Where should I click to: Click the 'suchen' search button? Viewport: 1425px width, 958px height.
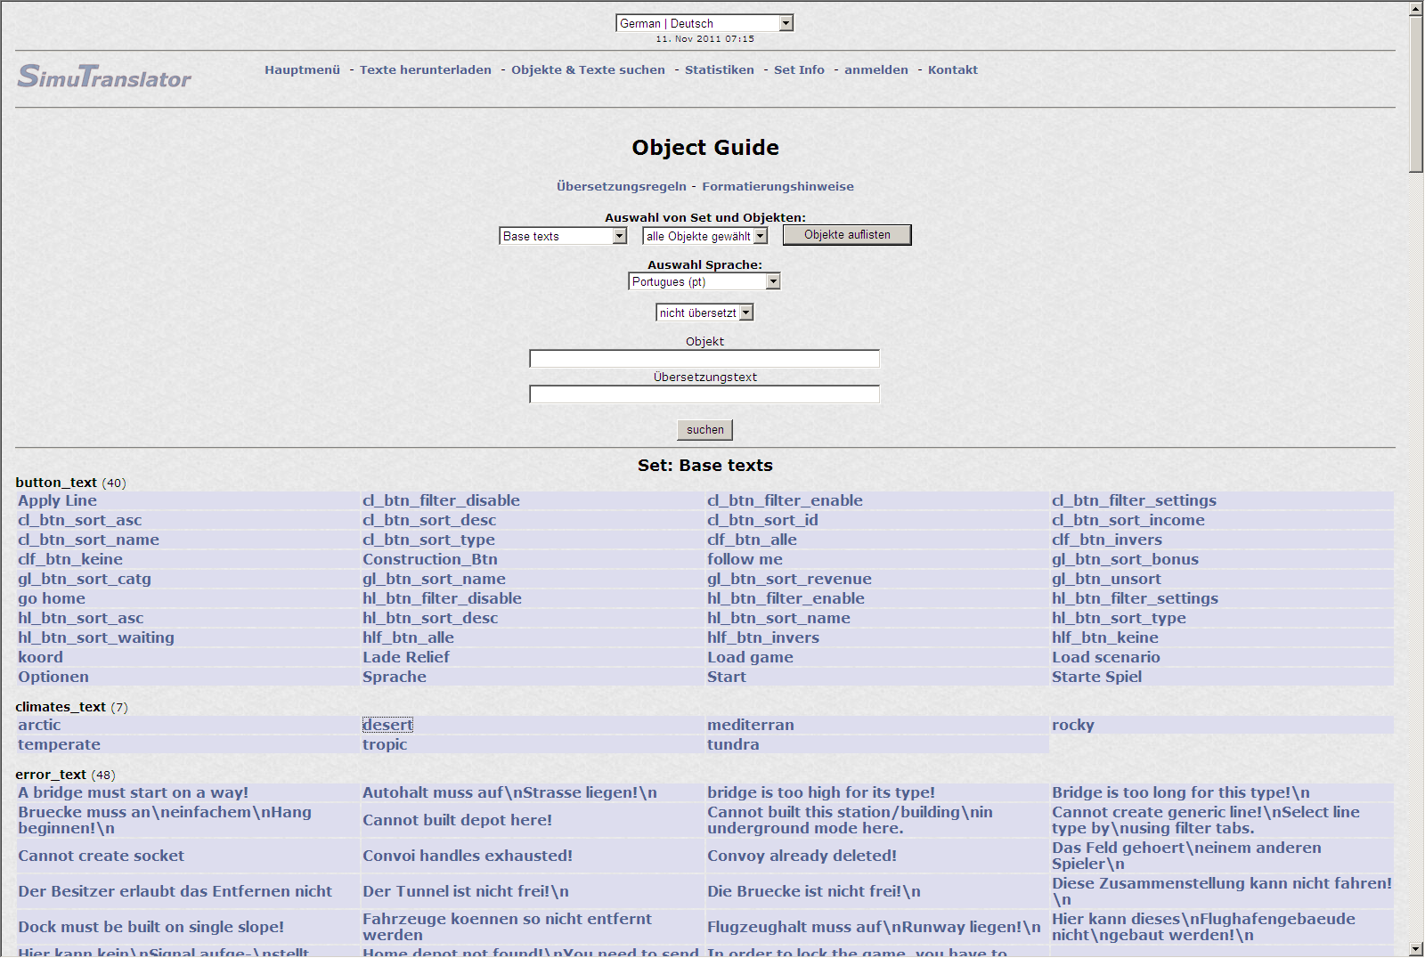[x=704, y=430]
